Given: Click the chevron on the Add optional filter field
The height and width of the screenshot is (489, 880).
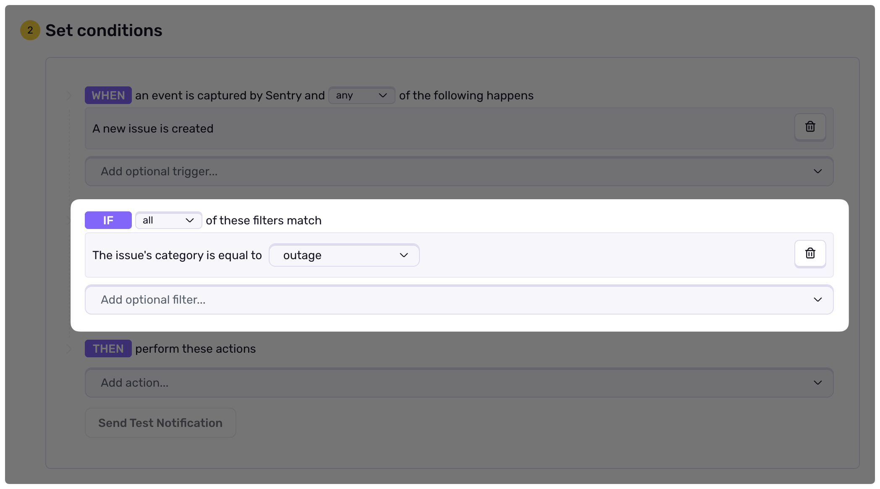Looking at the screenshot, I should [817, 299].
